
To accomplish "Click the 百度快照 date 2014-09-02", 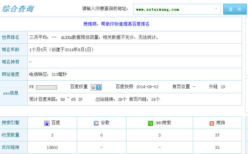I will 147,87.
